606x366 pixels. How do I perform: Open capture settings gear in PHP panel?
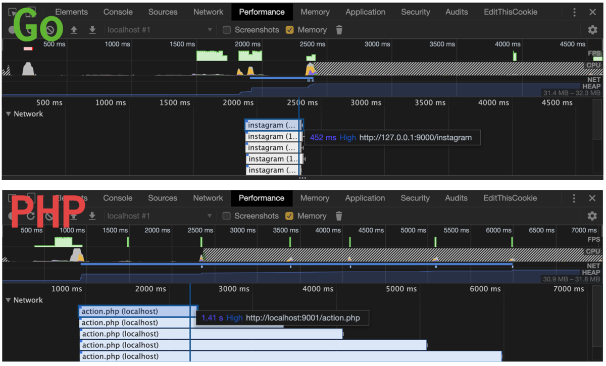click(592, 216)
